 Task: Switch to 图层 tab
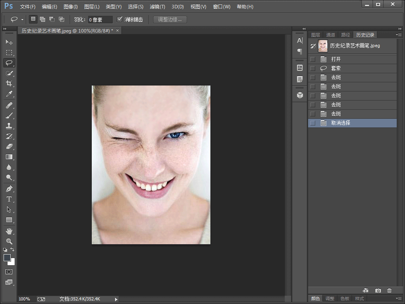point(315,35)
